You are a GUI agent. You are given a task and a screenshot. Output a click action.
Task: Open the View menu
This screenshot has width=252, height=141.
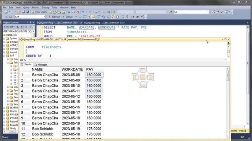pyautogui.click(x=18, y=7)
